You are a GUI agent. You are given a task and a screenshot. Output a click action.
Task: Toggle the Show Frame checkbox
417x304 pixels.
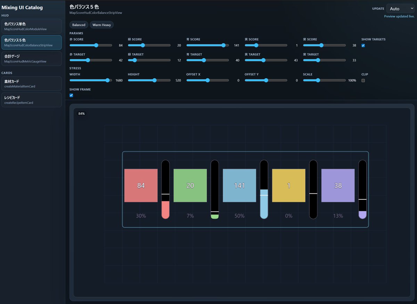[x=71, y=95]
